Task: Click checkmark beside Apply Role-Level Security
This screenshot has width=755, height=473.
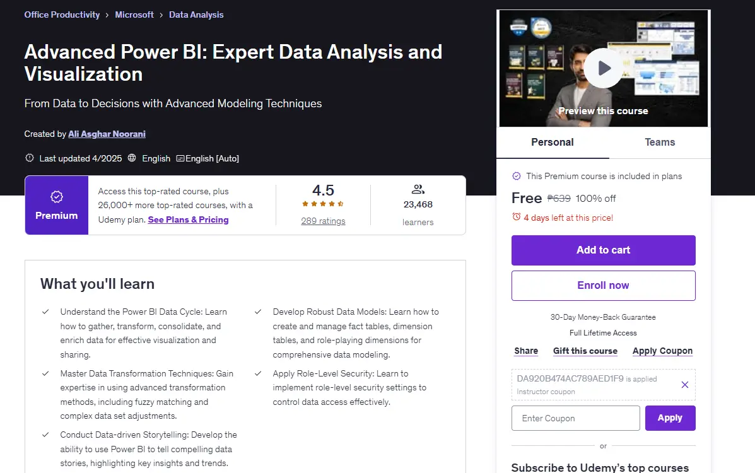Action: 258,373
